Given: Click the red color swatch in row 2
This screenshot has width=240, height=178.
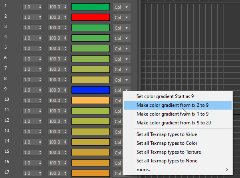Looking at the screenshot, I should (90, 17).
